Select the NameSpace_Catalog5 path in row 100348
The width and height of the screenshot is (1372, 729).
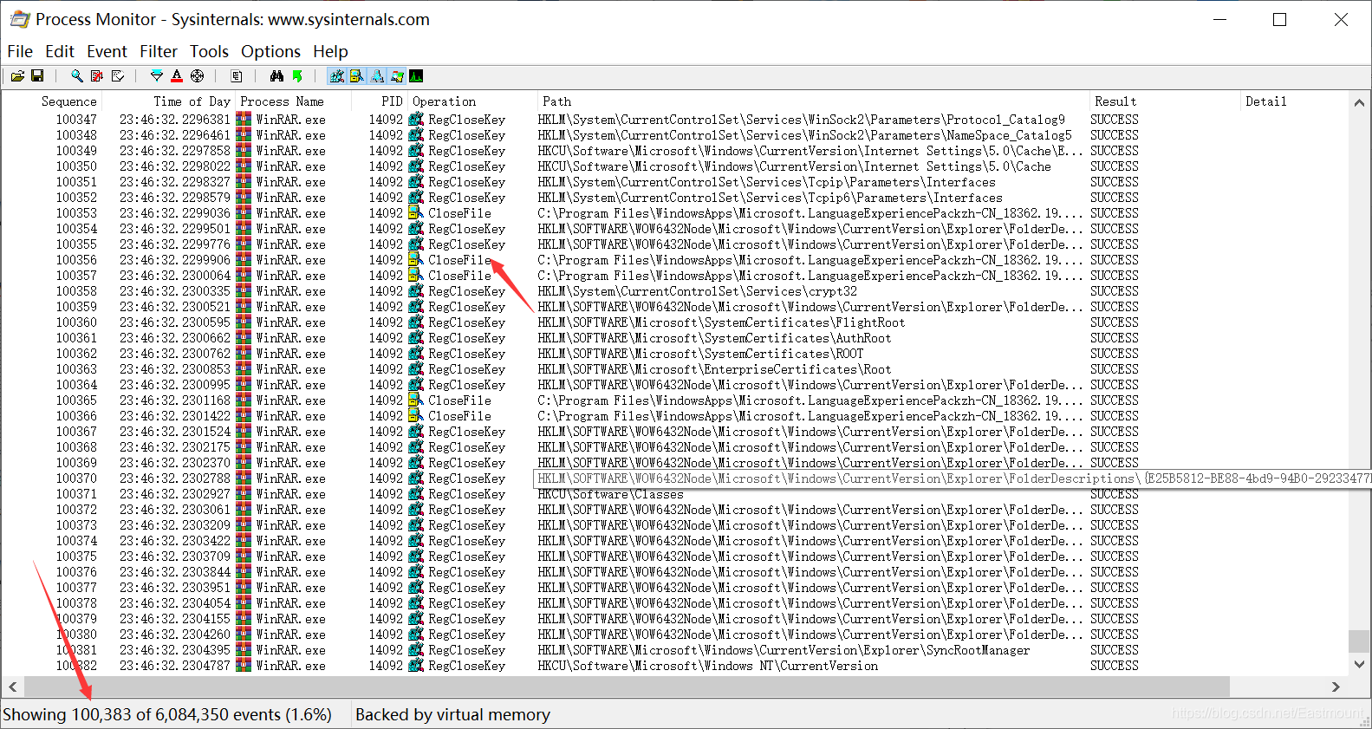tap(804, 135)
